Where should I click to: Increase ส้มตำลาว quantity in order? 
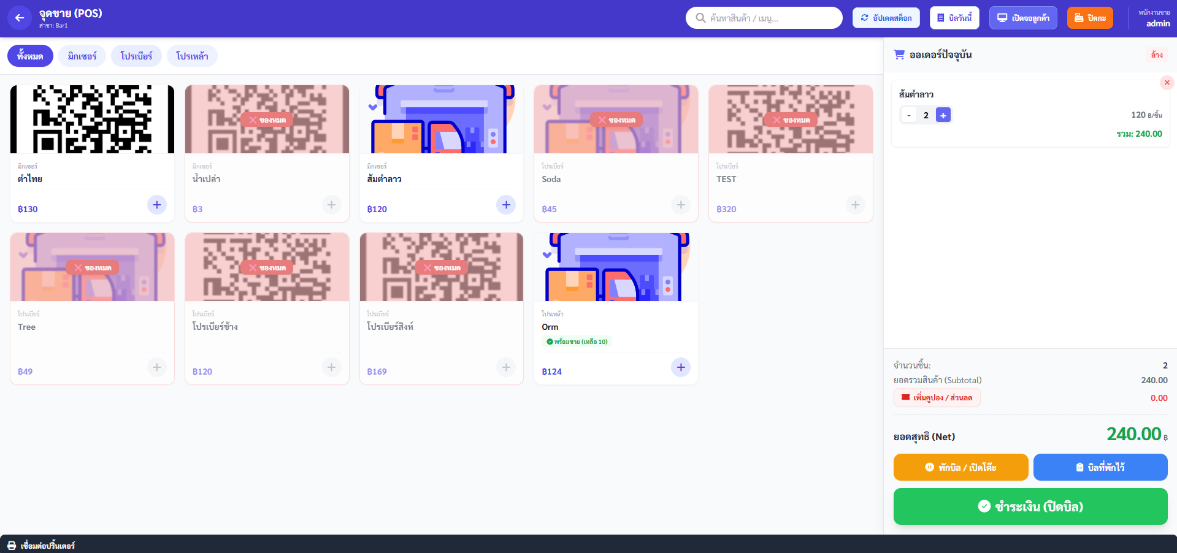click(x=943, y=115)
